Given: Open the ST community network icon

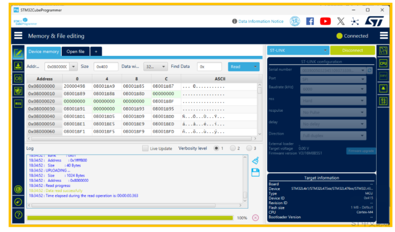Looking at the screenshot, I should click(x=354, y=21).
